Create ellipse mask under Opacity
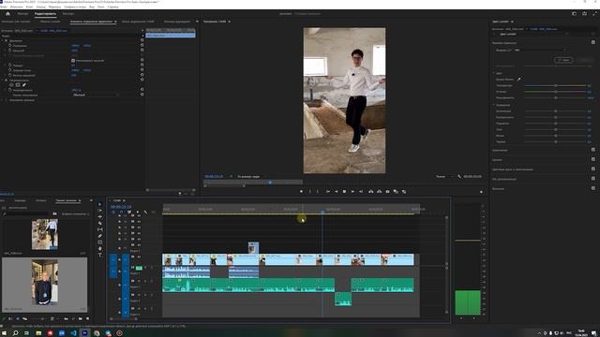The width and height of the screenshot is (600, 337). pyautogui.click(x=11, y=85)
